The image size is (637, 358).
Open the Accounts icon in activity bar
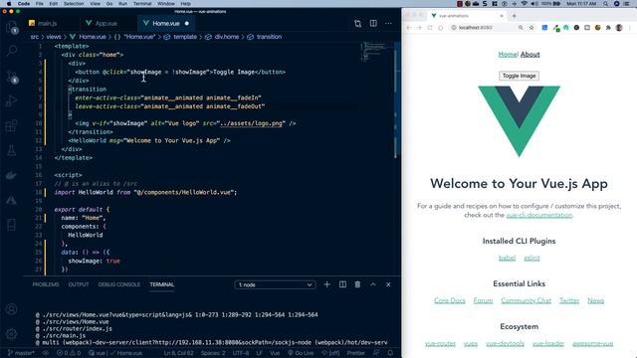12,309
